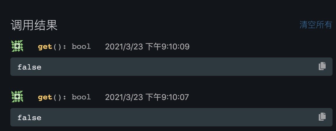
Task: Click the false value in the top result box
Action: [x=29, y=67]
